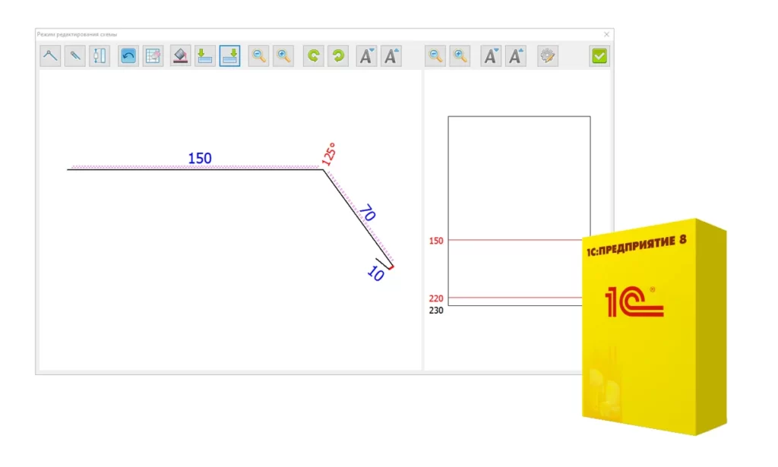Open settings gear with pencil
The image size is (778, 467).
click(547, 55)
